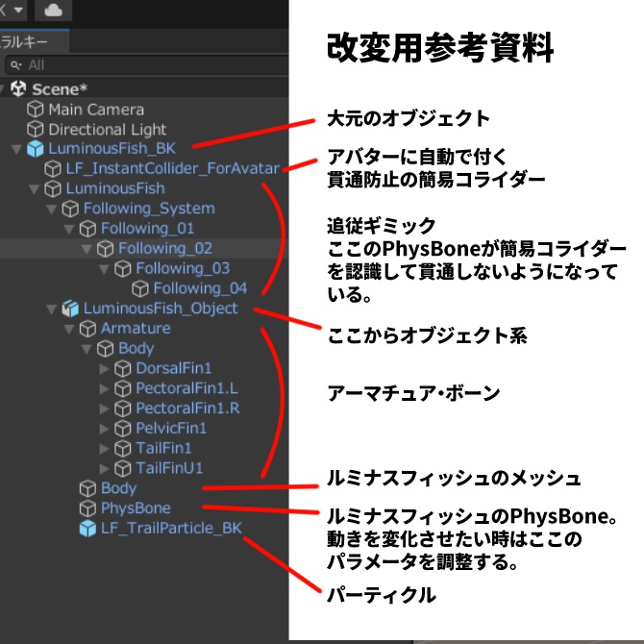This screenshot has height=644, width=644.
Task: Select the TailFin1 bone label
Action: tap(163, 449)
